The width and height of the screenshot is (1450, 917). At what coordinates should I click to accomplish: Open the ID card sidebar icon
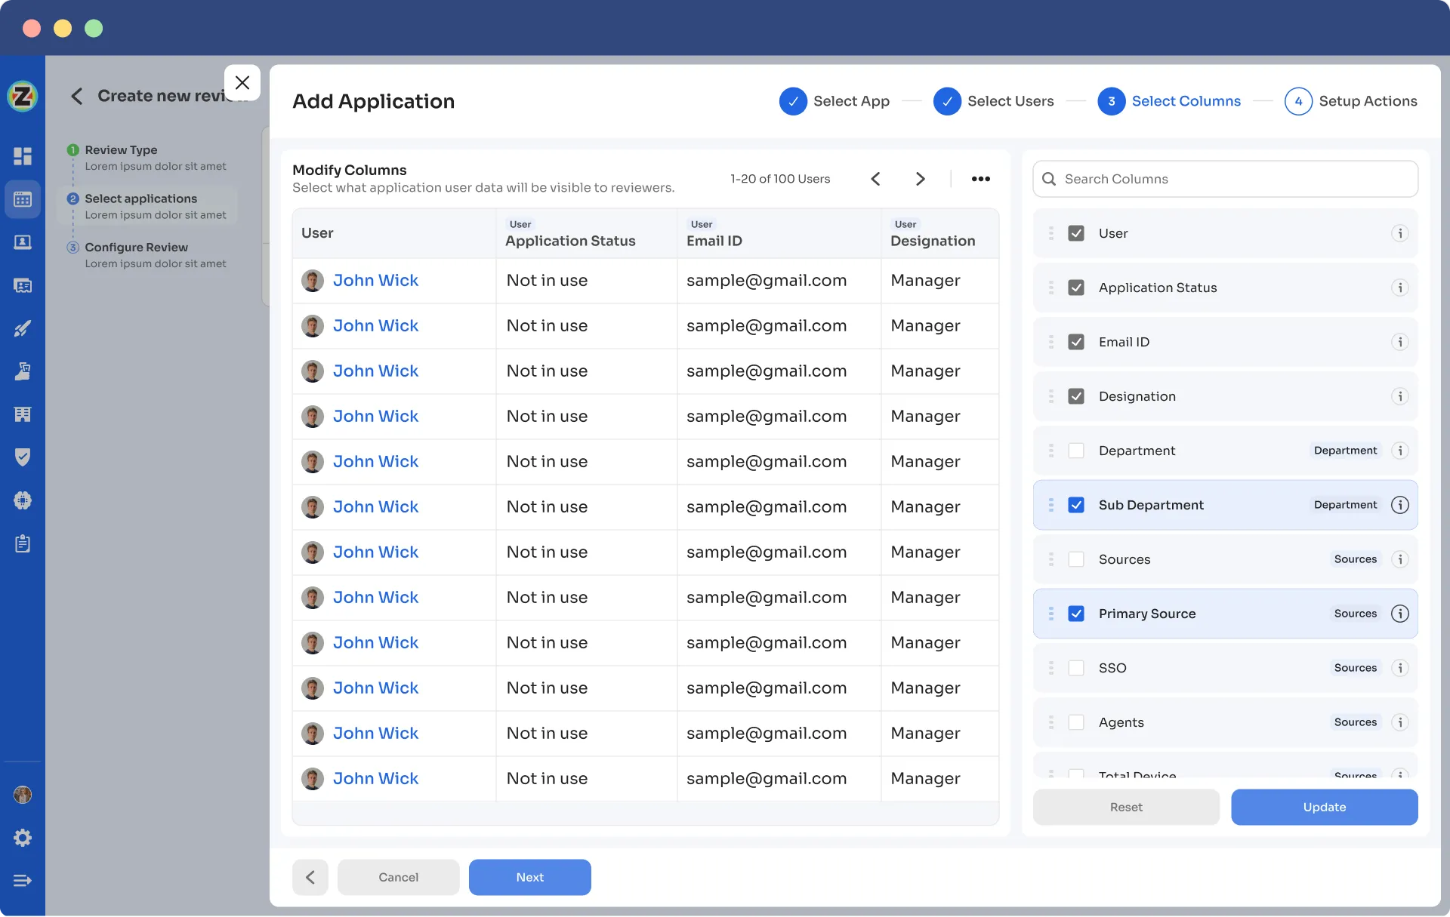pyautogui.click(x=23, y=285)
